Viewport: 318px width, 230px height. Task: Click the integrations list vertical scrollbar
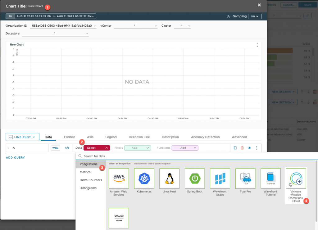pos(316,191)
